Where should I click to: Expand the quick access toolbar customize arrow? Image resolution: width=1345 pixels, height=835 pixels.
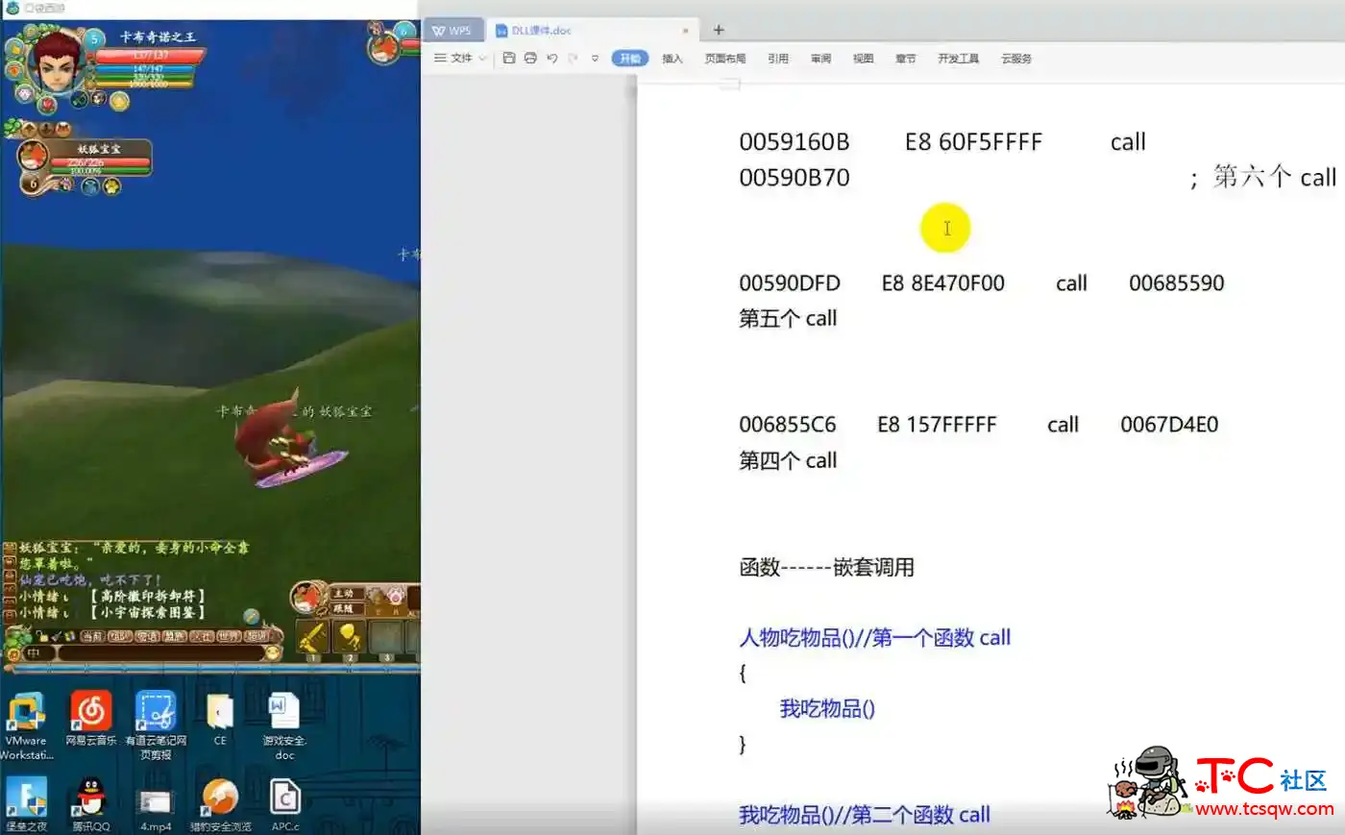595,59
